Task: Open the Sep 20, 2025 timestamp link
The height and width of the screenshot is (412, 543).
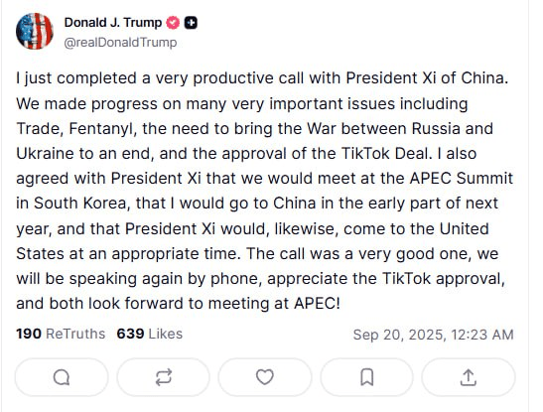Action: [x=433, y=335]
